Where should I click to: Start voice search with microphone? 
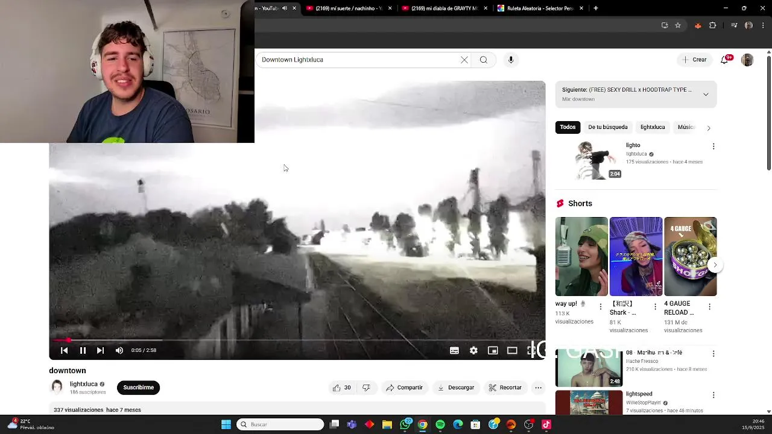click(511, 60)
